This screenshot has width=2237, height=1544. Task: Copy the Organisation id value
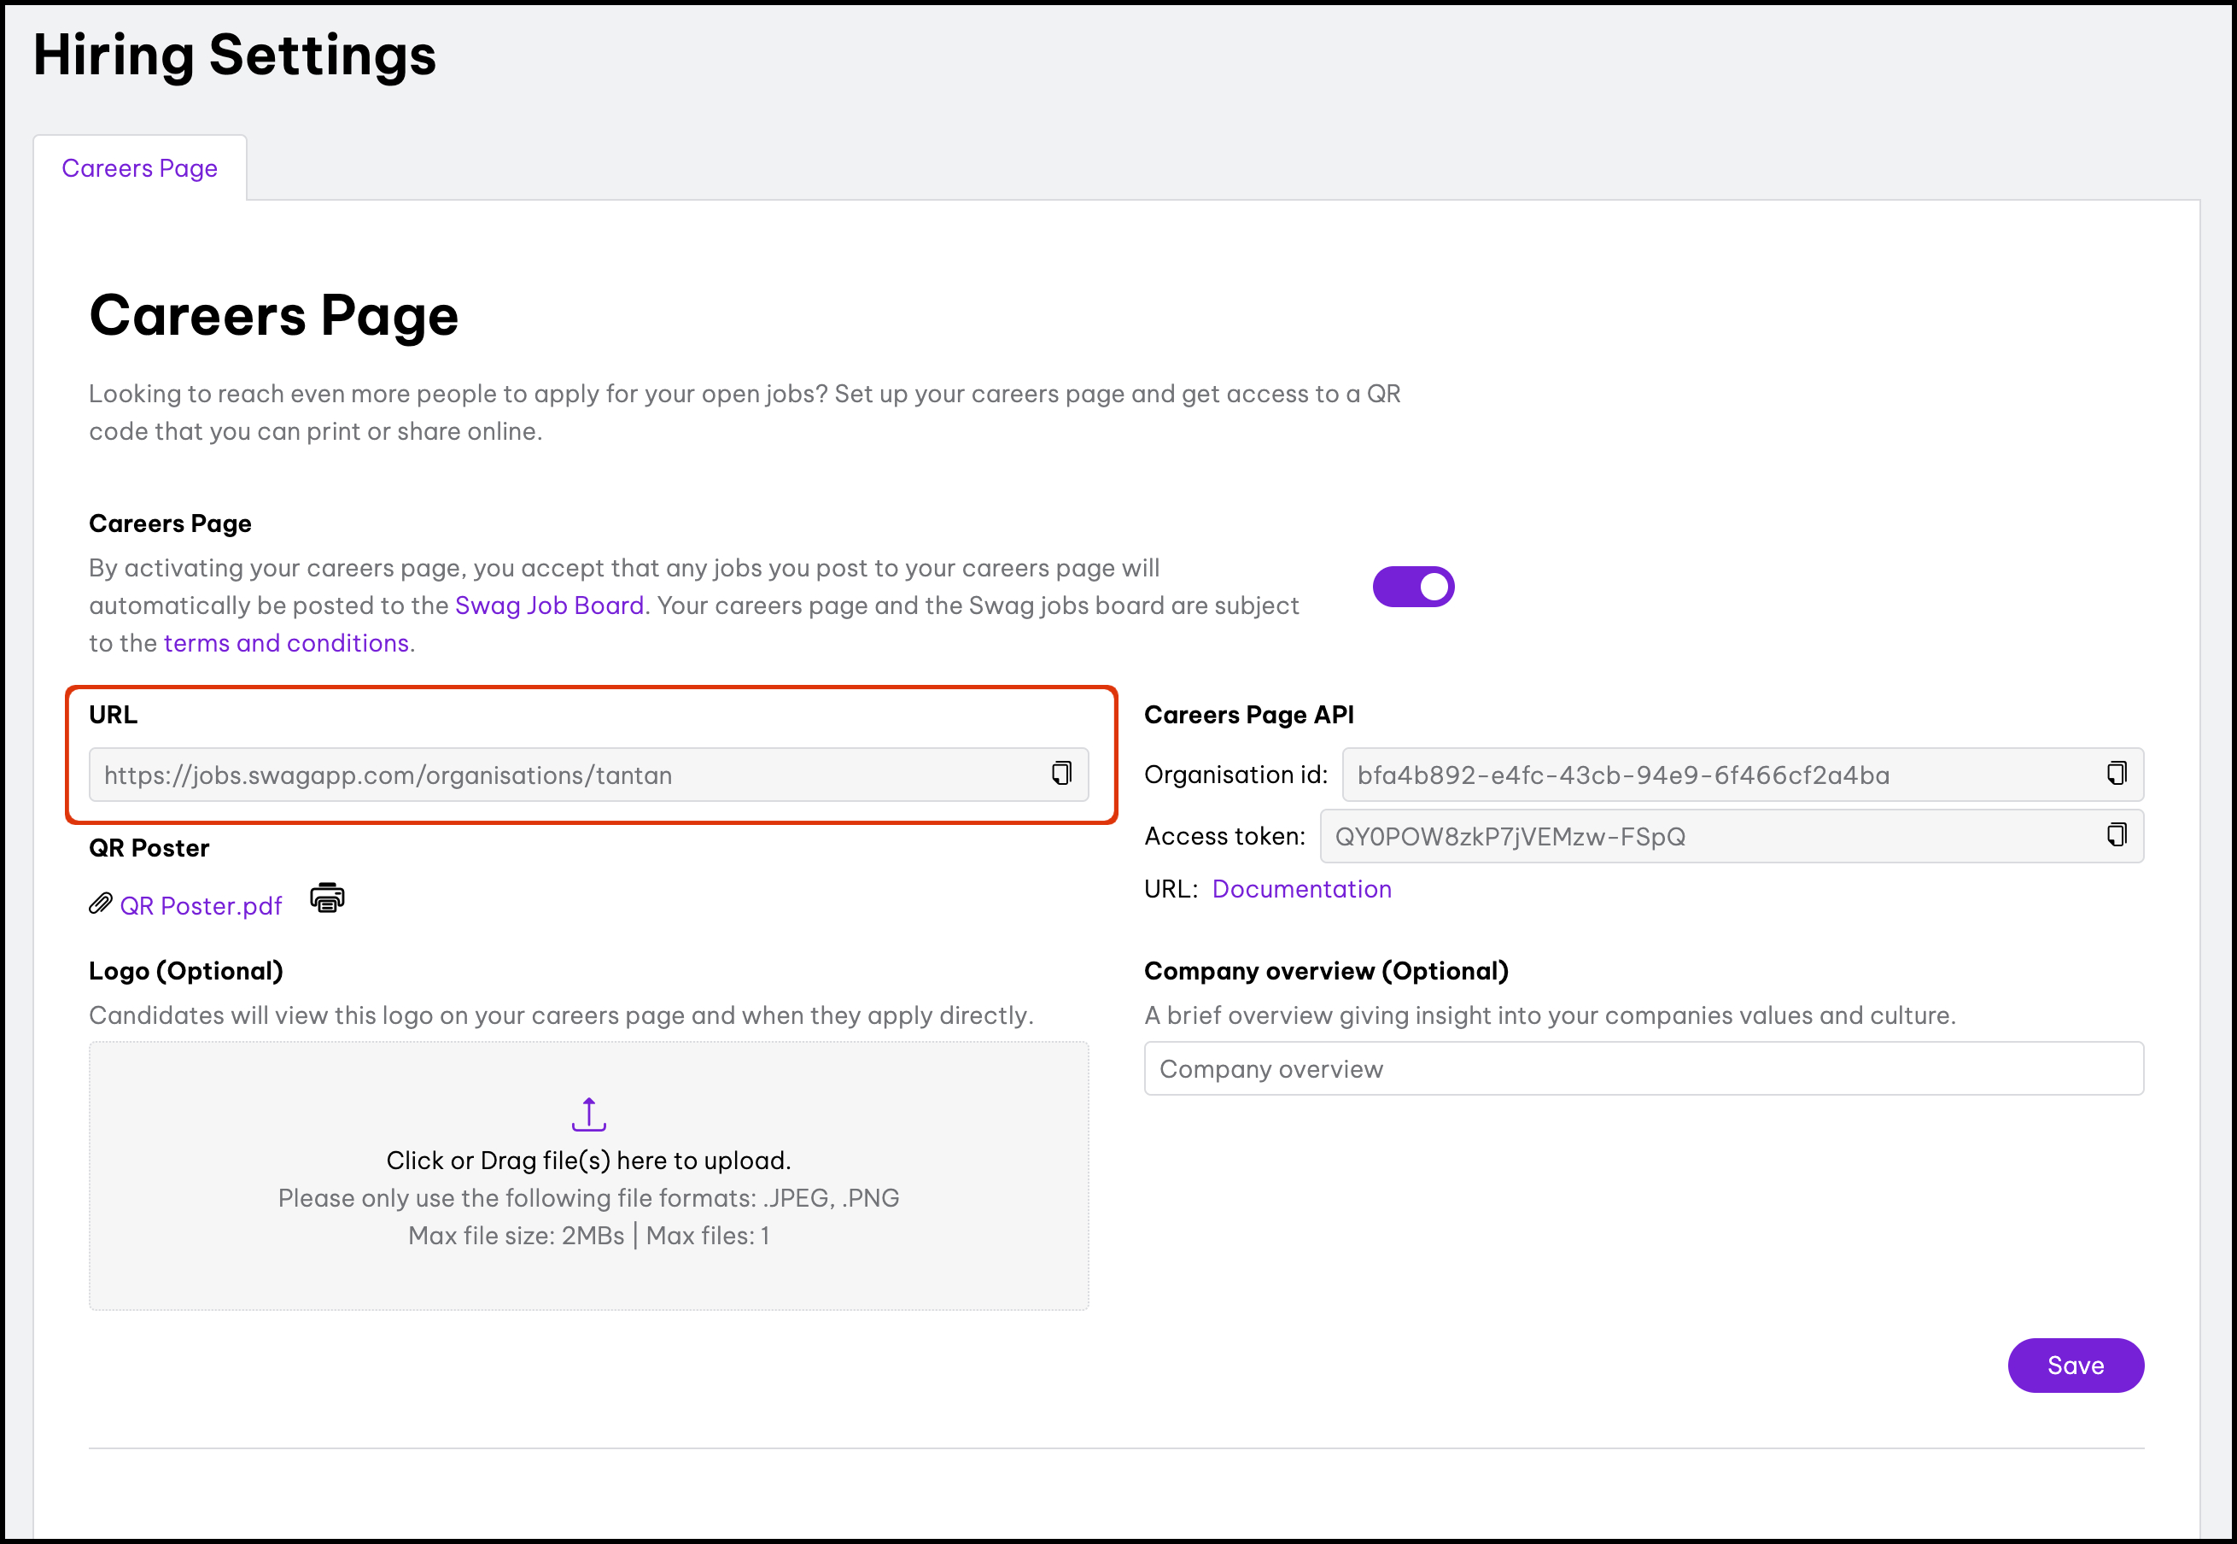tap(2116, 773)
